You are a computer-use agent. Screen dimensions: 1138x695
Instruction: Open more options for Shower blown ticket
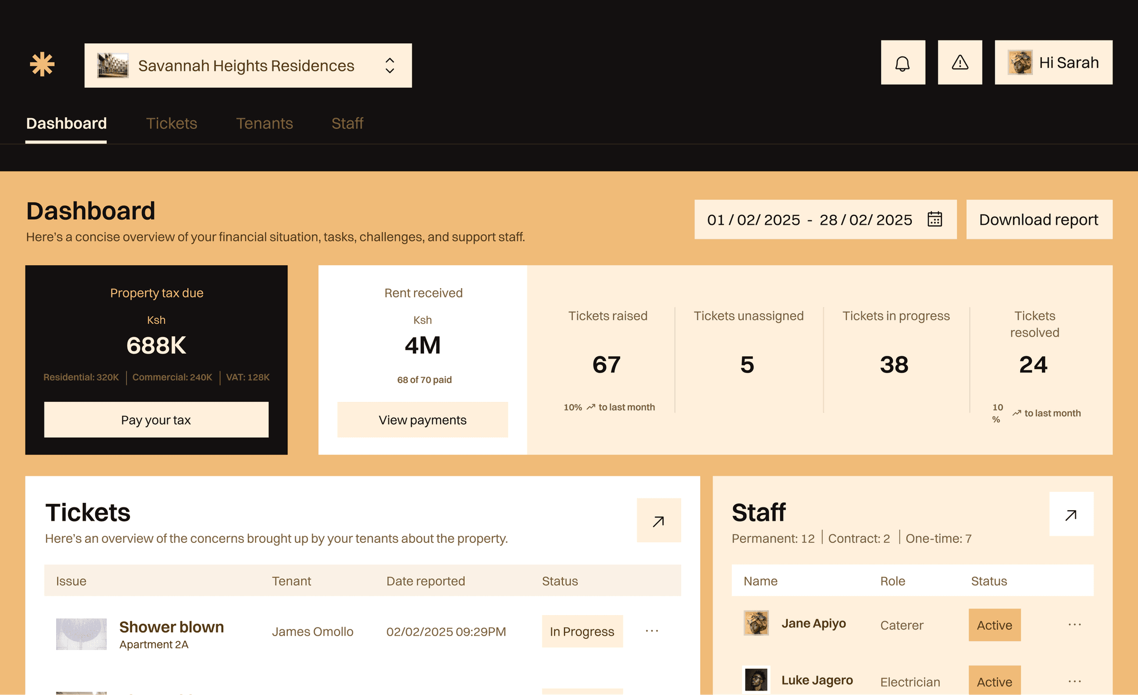[x=652, y=631]
